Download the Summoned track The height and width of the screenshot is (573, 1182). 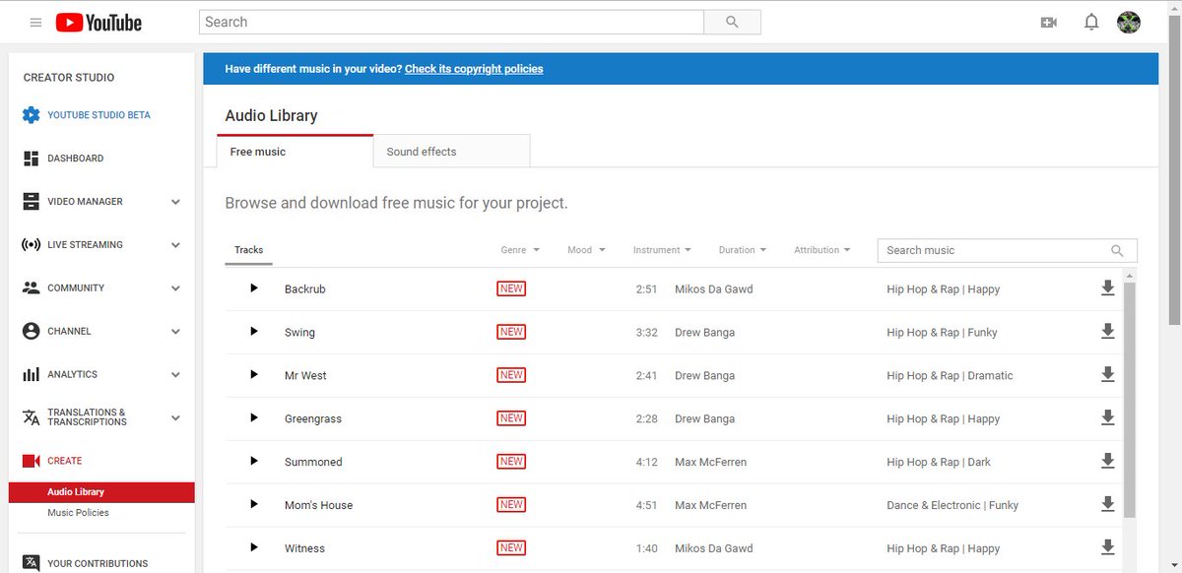point(1107,462)
